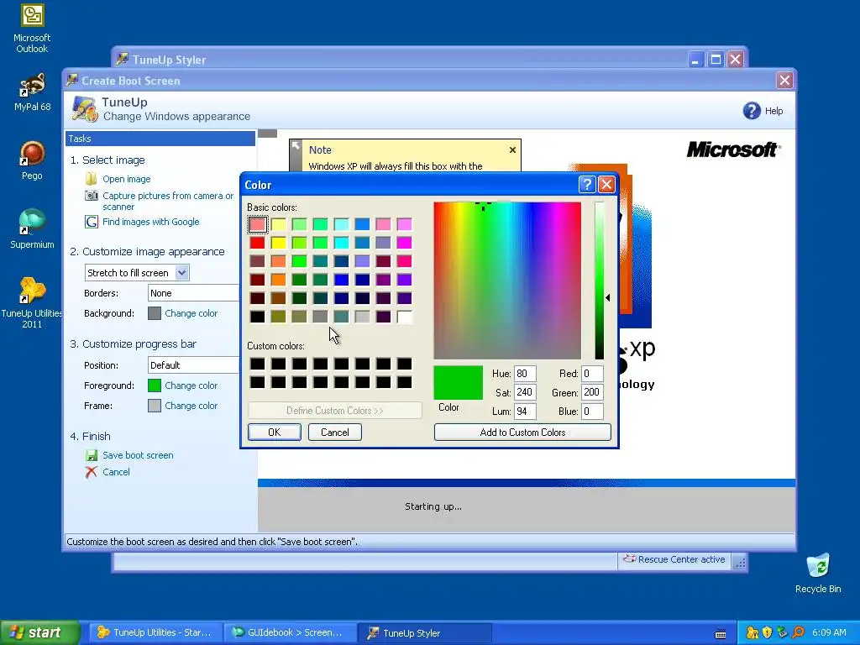Screen dimensions: 860x645
Task: Click Cancel in the Color dialog
Action: click(x=334, y=433)
